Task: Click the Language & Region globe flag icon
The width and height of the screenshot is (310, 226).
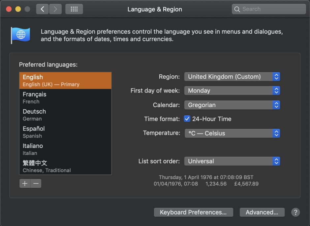Action: 20,35
